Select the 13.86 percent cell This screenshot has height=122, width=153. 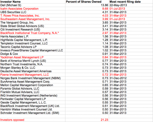point(87,5)
